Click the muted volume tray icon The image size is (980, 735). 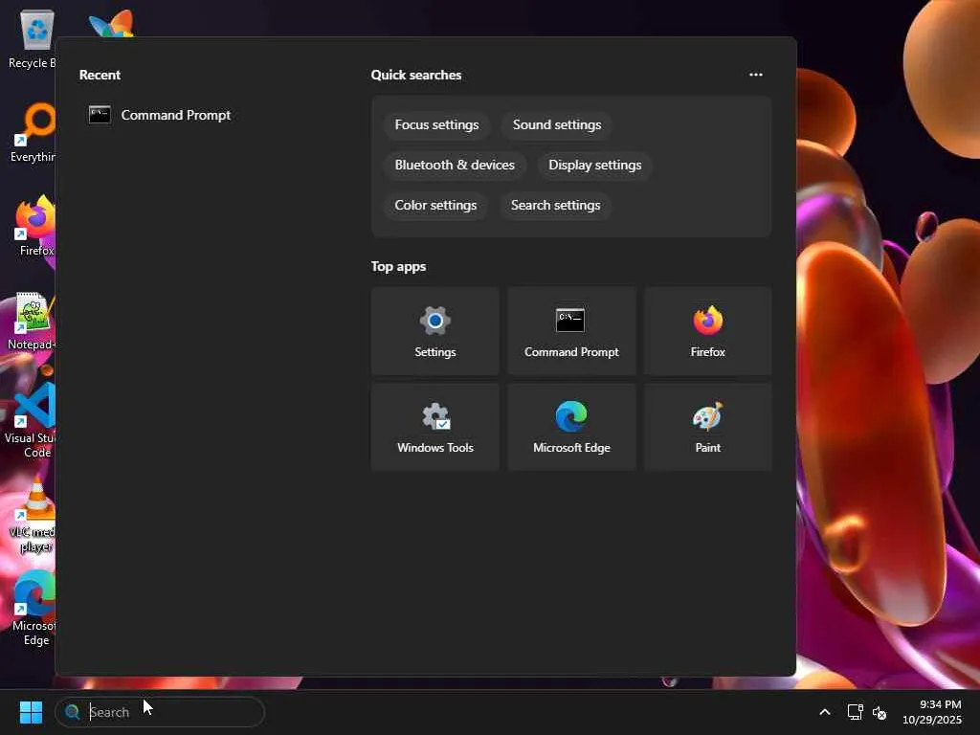tap(880, 712)
